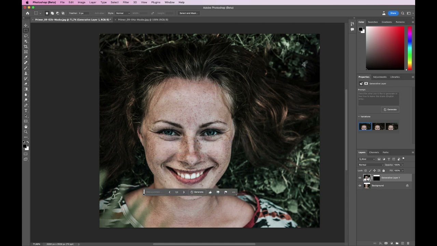This screenshot has height=246, width=437.
Task: Toggle lock position in Layers panel
Action: coord(375,170)
